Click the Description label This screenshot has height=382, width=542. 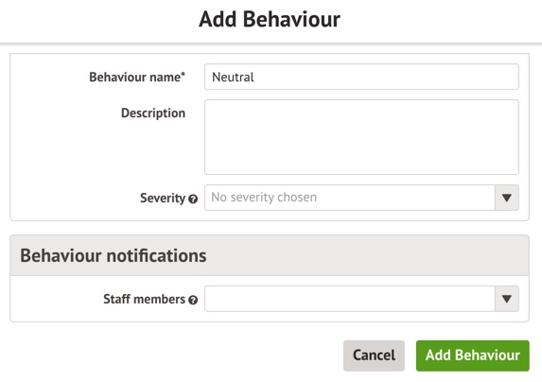coord(153,113)
